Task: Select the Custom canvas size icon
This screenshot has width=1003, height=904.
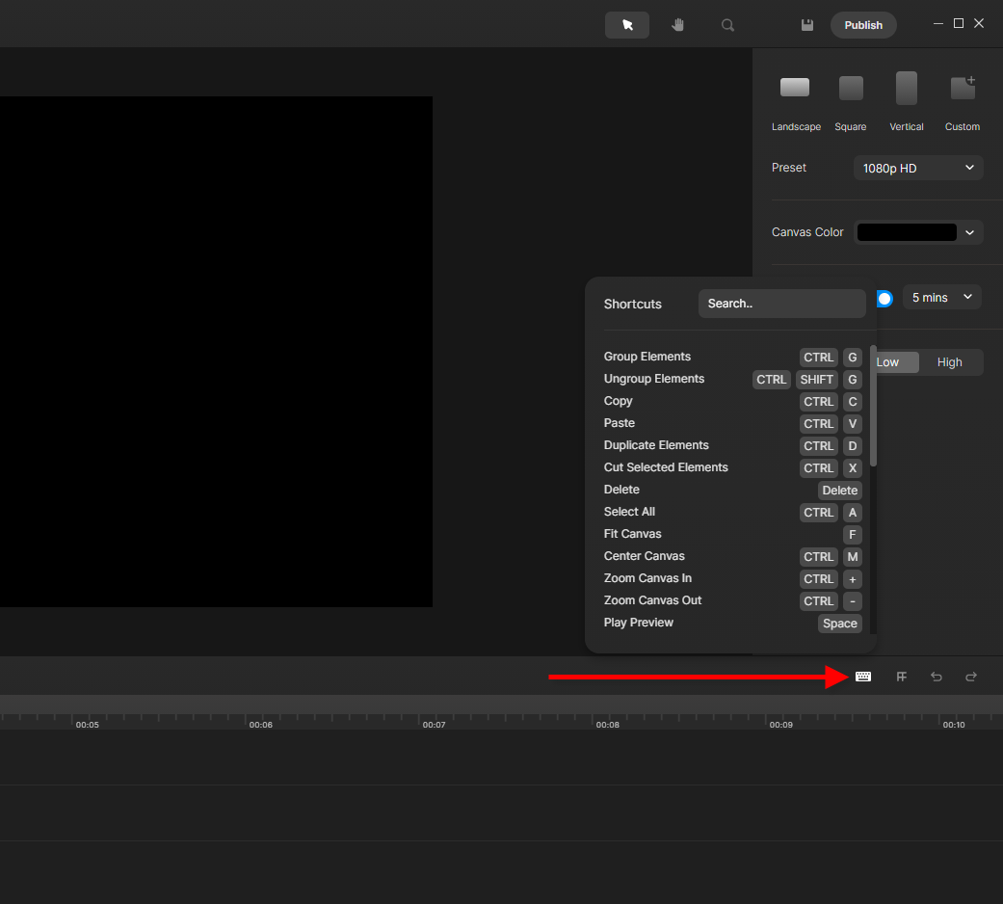Action: pyautogui.click(x=963, y=89)
